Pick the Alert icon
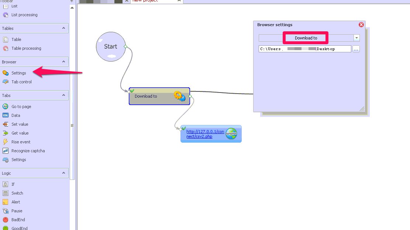 [6, 202]
